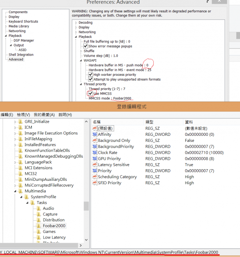Click the SFIO Priority string icon
The image size is (240, 257).
[x=95, y=183]
